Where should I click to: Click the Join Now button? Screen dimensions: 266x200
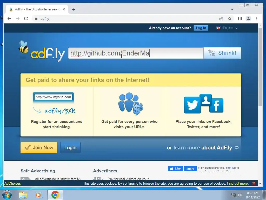click(x=39, y=147)
